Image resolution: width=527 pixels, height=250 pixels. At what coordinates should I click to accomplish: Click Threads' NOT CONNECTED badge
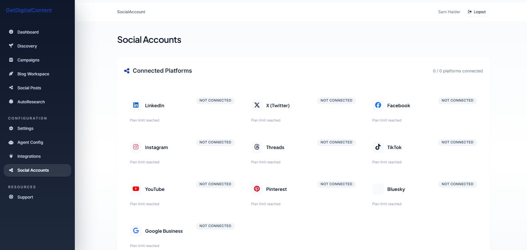point(336,142)
